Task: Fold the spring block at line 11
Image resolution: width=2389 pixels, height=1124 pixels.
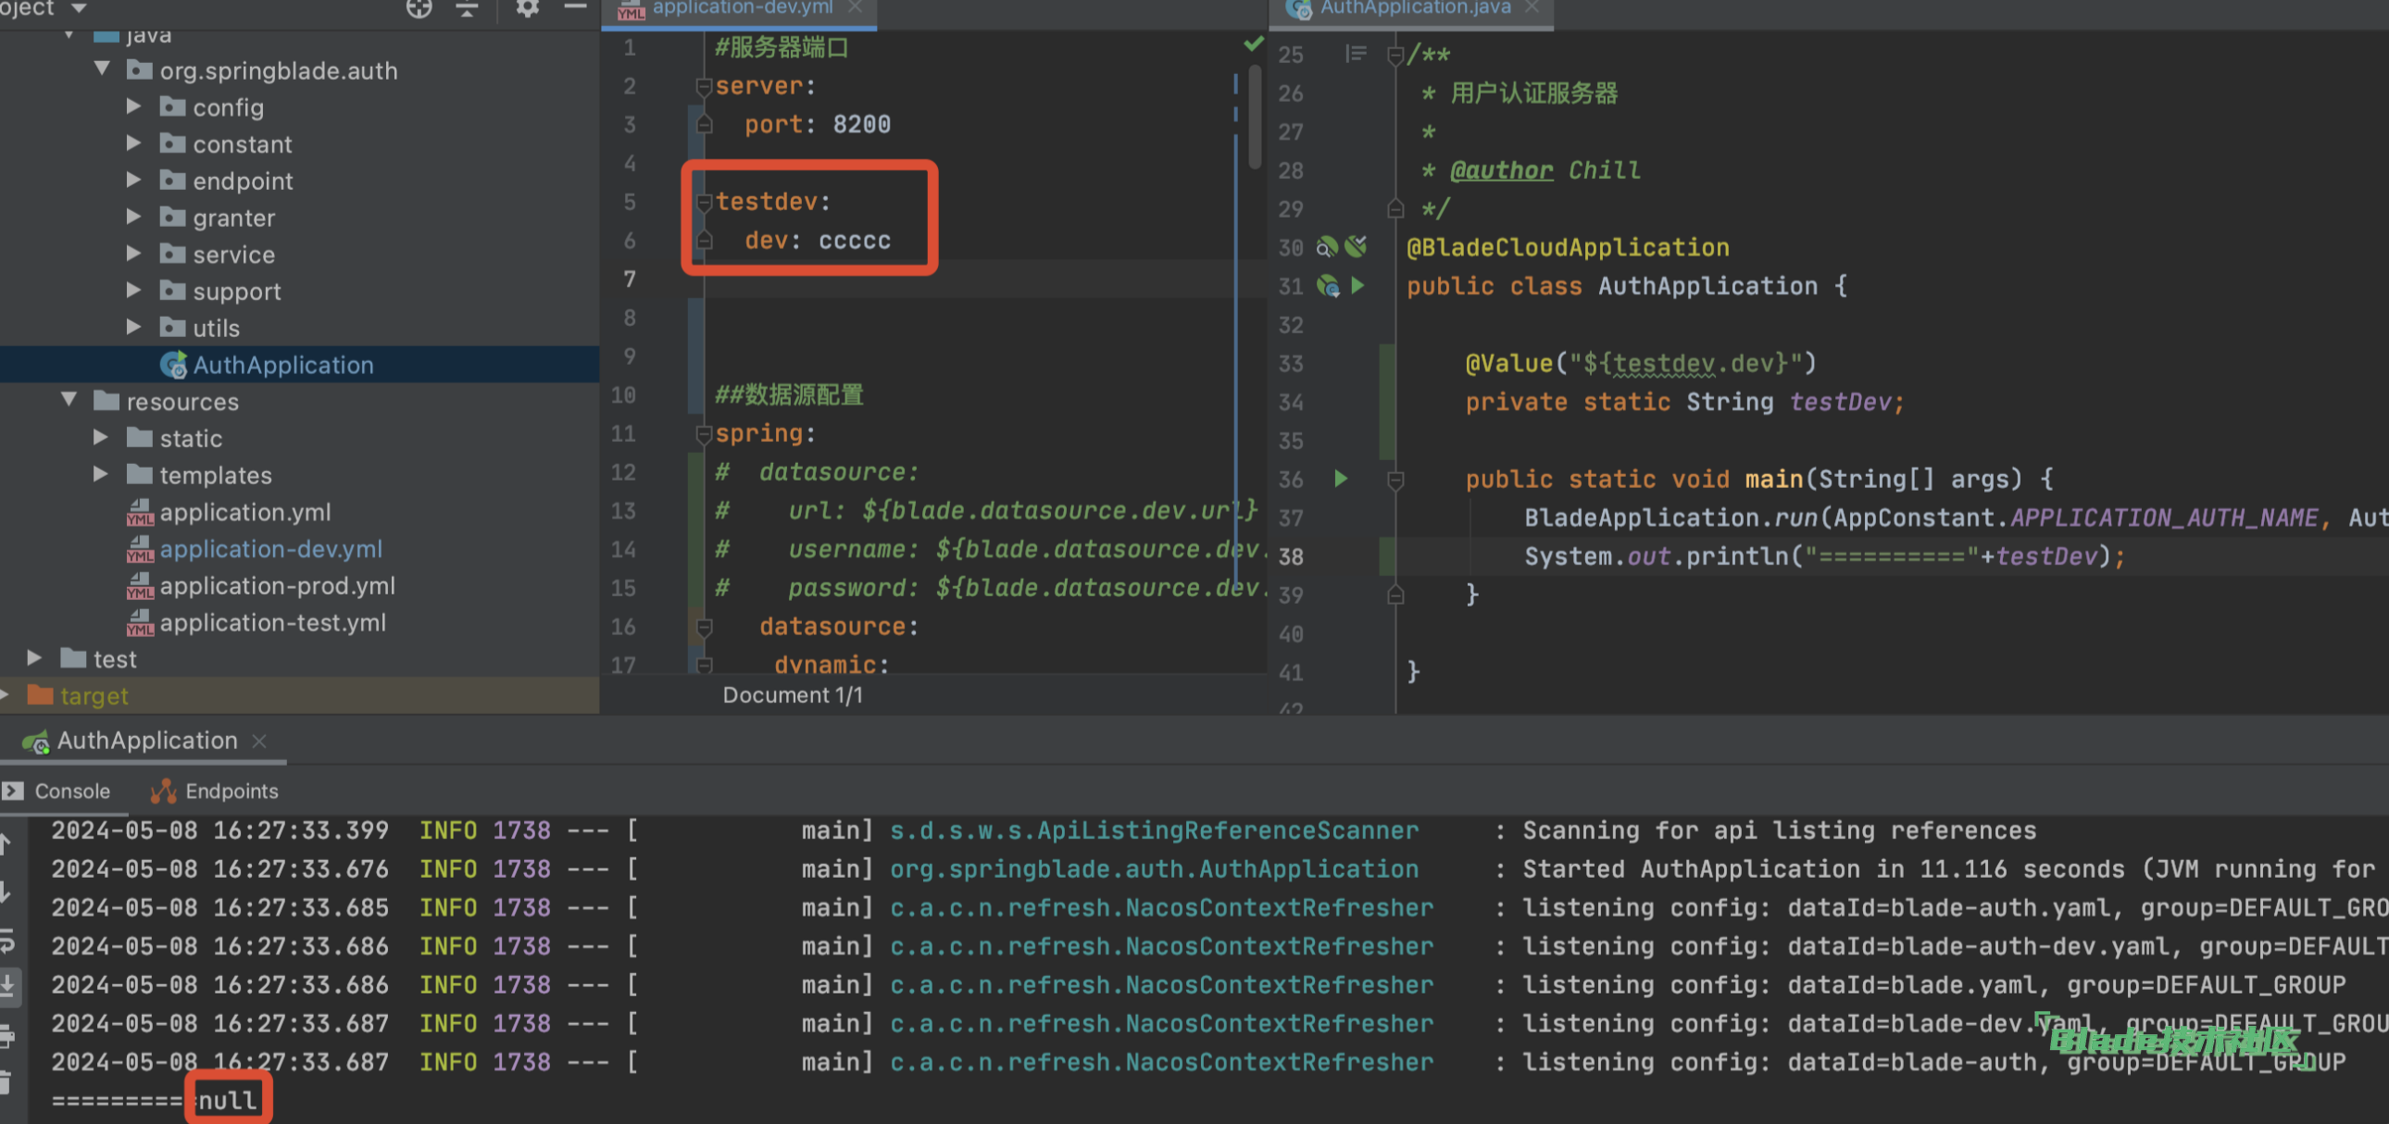Action: [x=704, y=433]
